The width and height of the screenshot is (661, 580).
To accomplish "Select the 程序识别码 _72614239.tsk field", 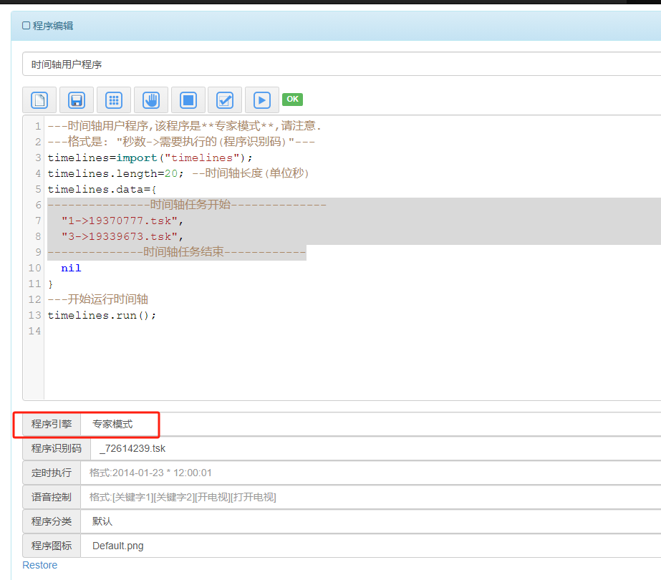I will [x=376, y=448].
